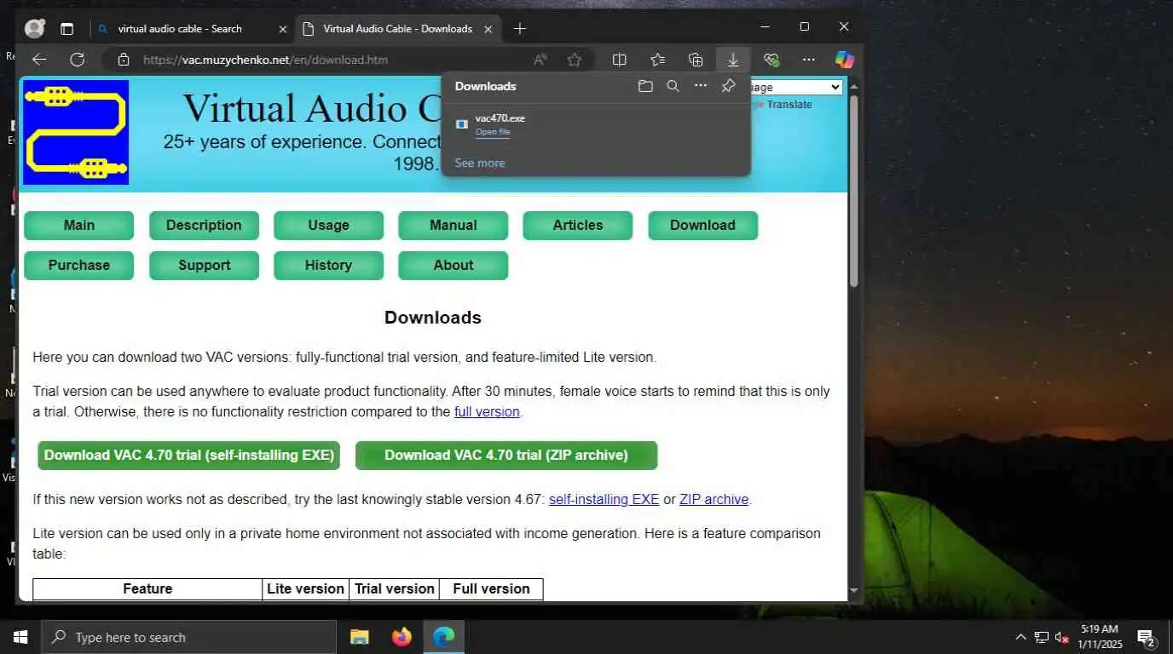Viewport: 1173px width, 654px height.
Task: Add page to favorites star icon
Action: [x=575, y=60]
